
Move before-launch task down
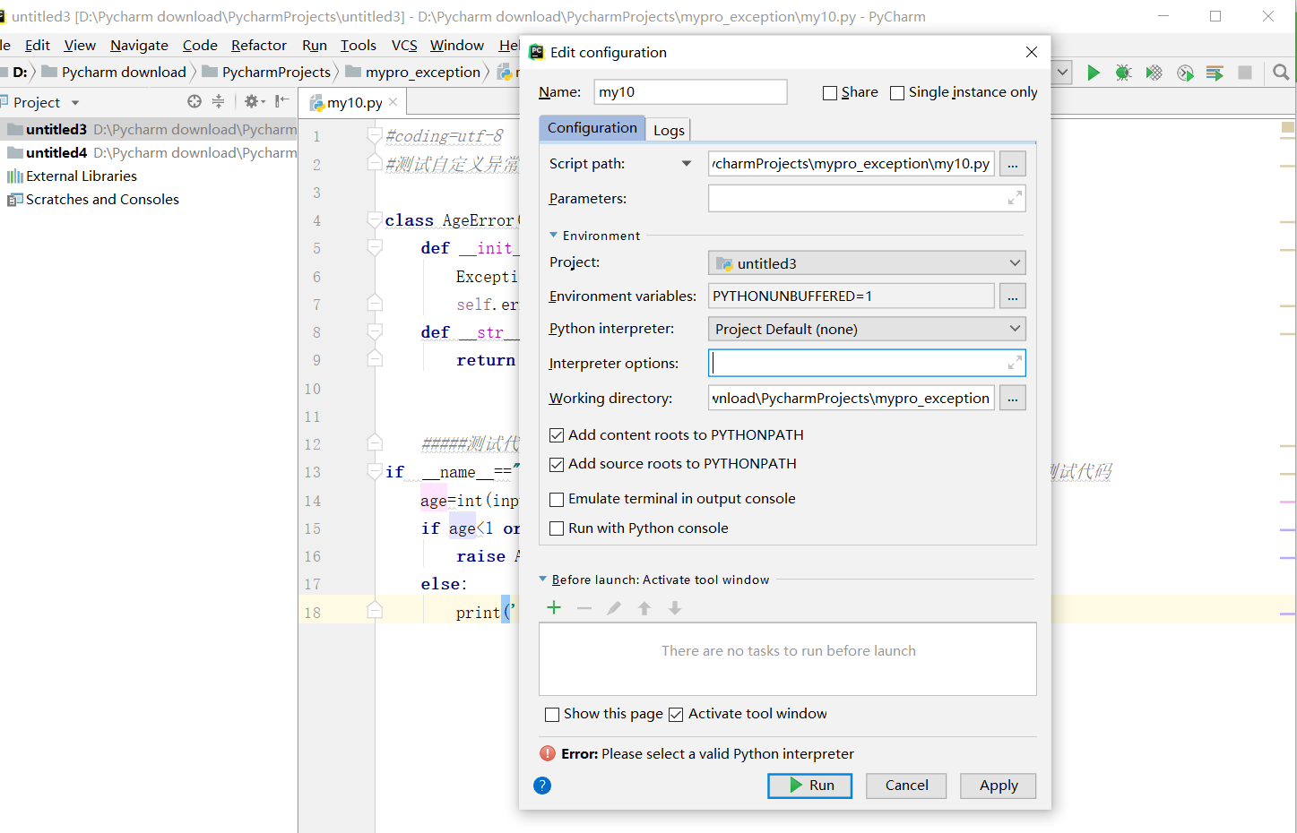[x=675, y=608]
